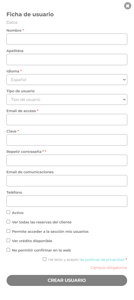Viewport: 134px width, 300px height.
Task: Close the Ficha de usuario dialog
Action: (127, 6)
